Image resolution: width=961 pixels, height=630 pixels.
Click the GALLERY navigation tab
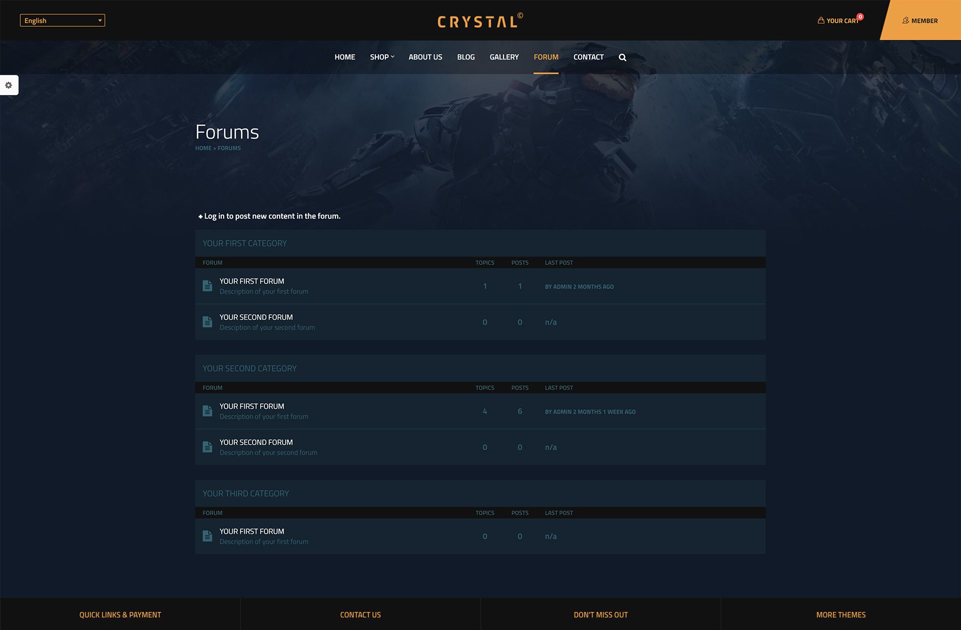click(x=504, y=57)
